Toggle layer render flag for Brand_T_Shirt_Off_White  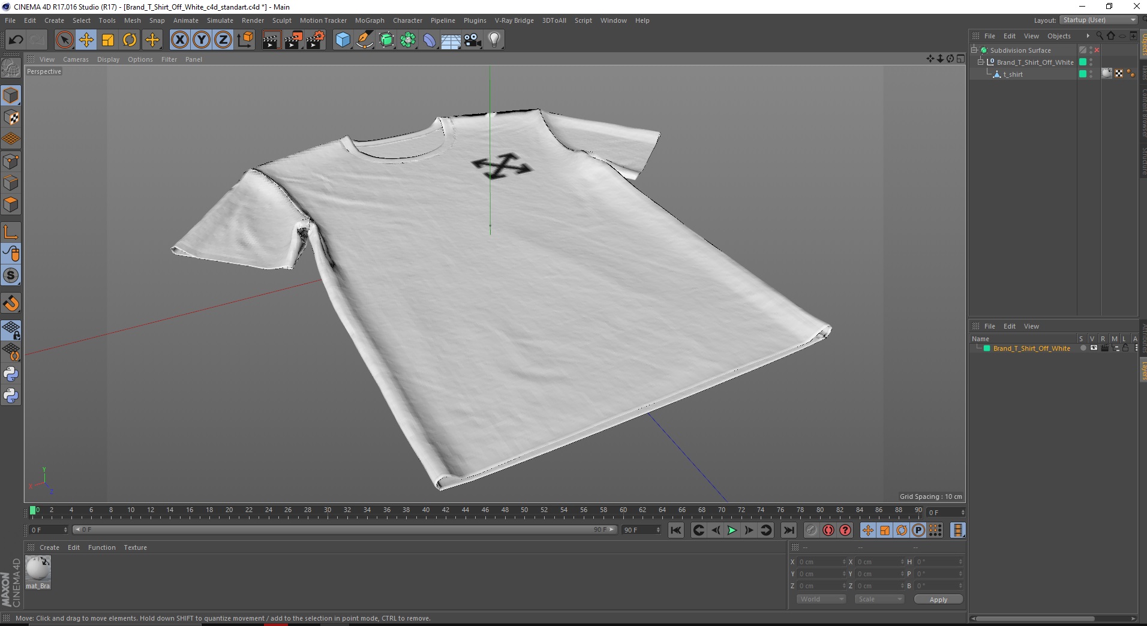[x=1104, y=348]
